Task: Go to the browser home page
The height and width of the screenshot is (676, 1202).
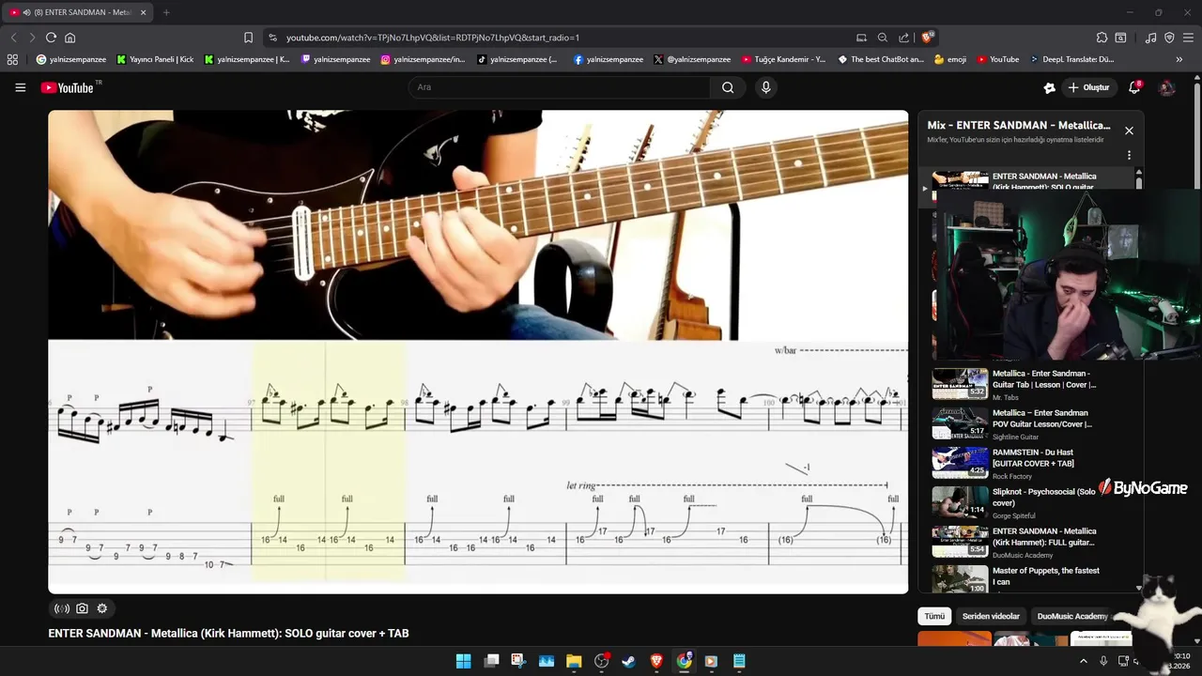Action: click(69, 38)
